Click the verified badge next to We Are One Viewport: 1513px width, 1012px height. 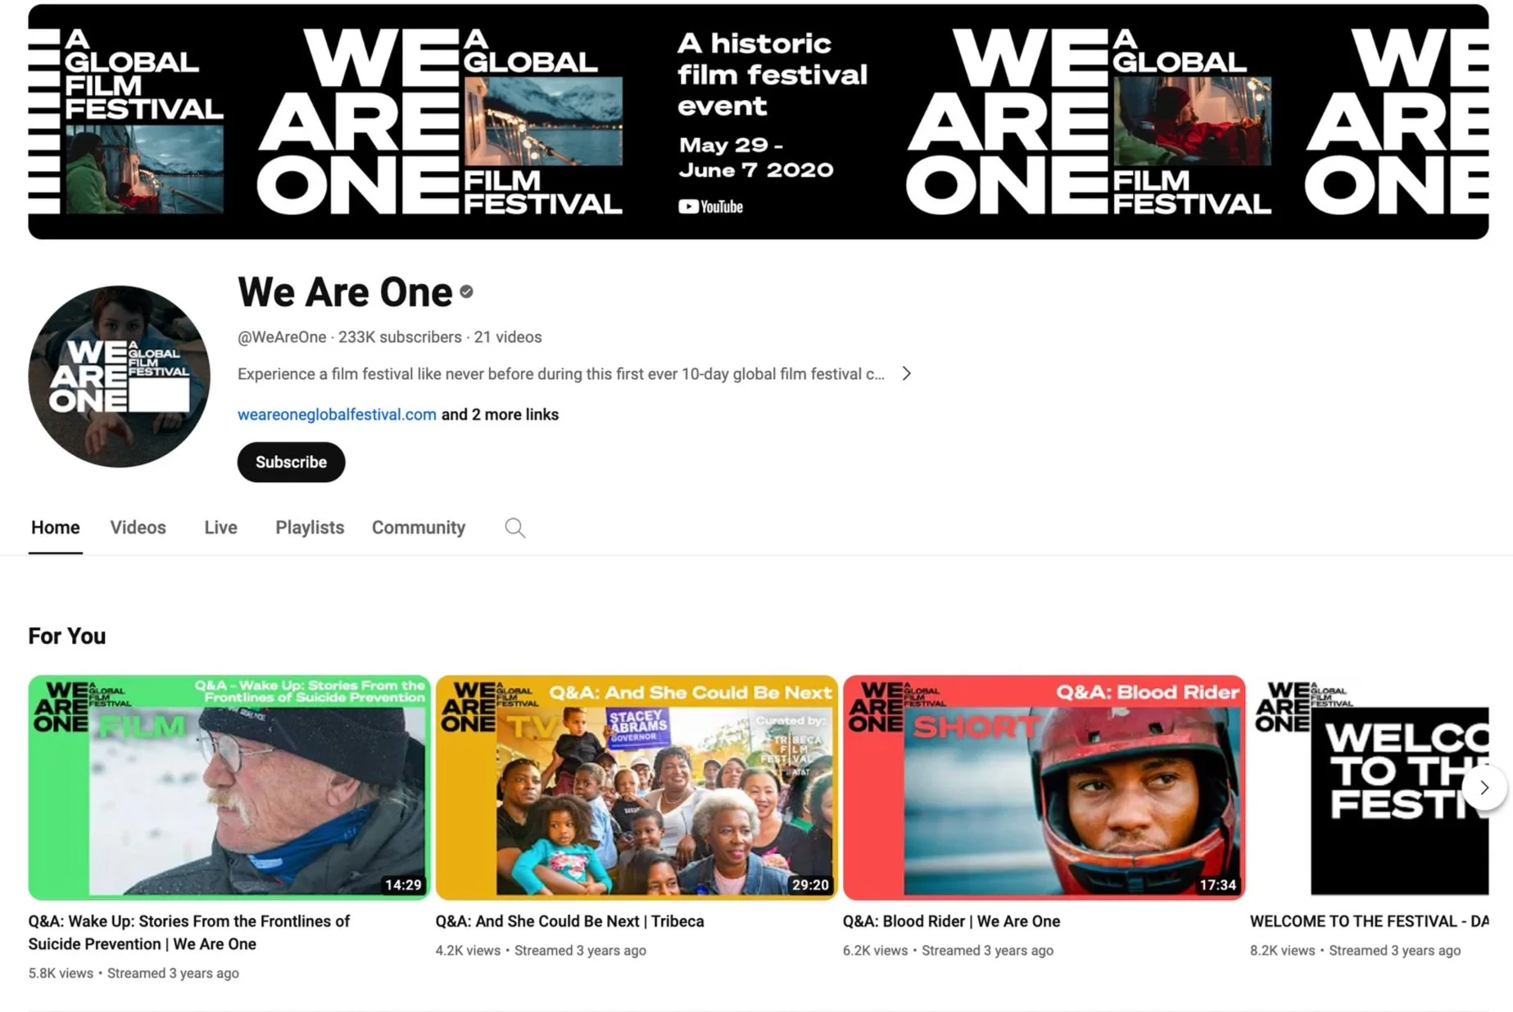tap(466, 292)
